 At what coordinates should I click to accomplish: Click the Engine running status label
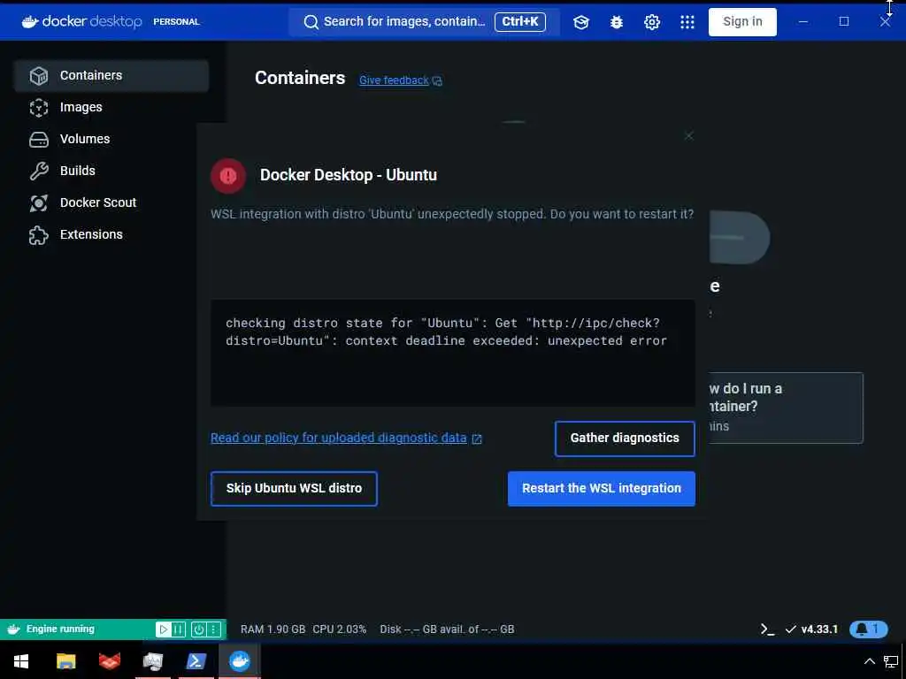coord(60,629)
